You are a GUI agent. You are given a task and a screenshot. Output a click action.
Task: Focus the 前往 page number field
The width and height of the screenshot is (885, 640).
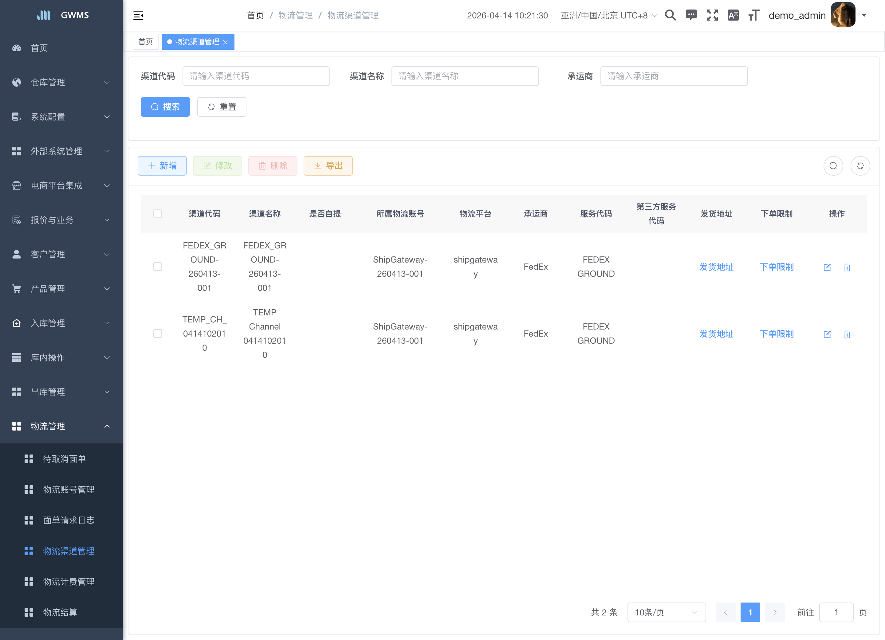point(836,612)
